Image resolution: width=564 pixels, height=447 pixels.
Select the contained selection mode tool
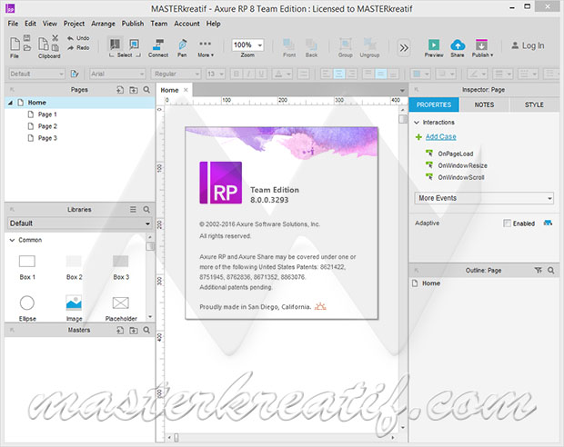(x=134, y=45)
